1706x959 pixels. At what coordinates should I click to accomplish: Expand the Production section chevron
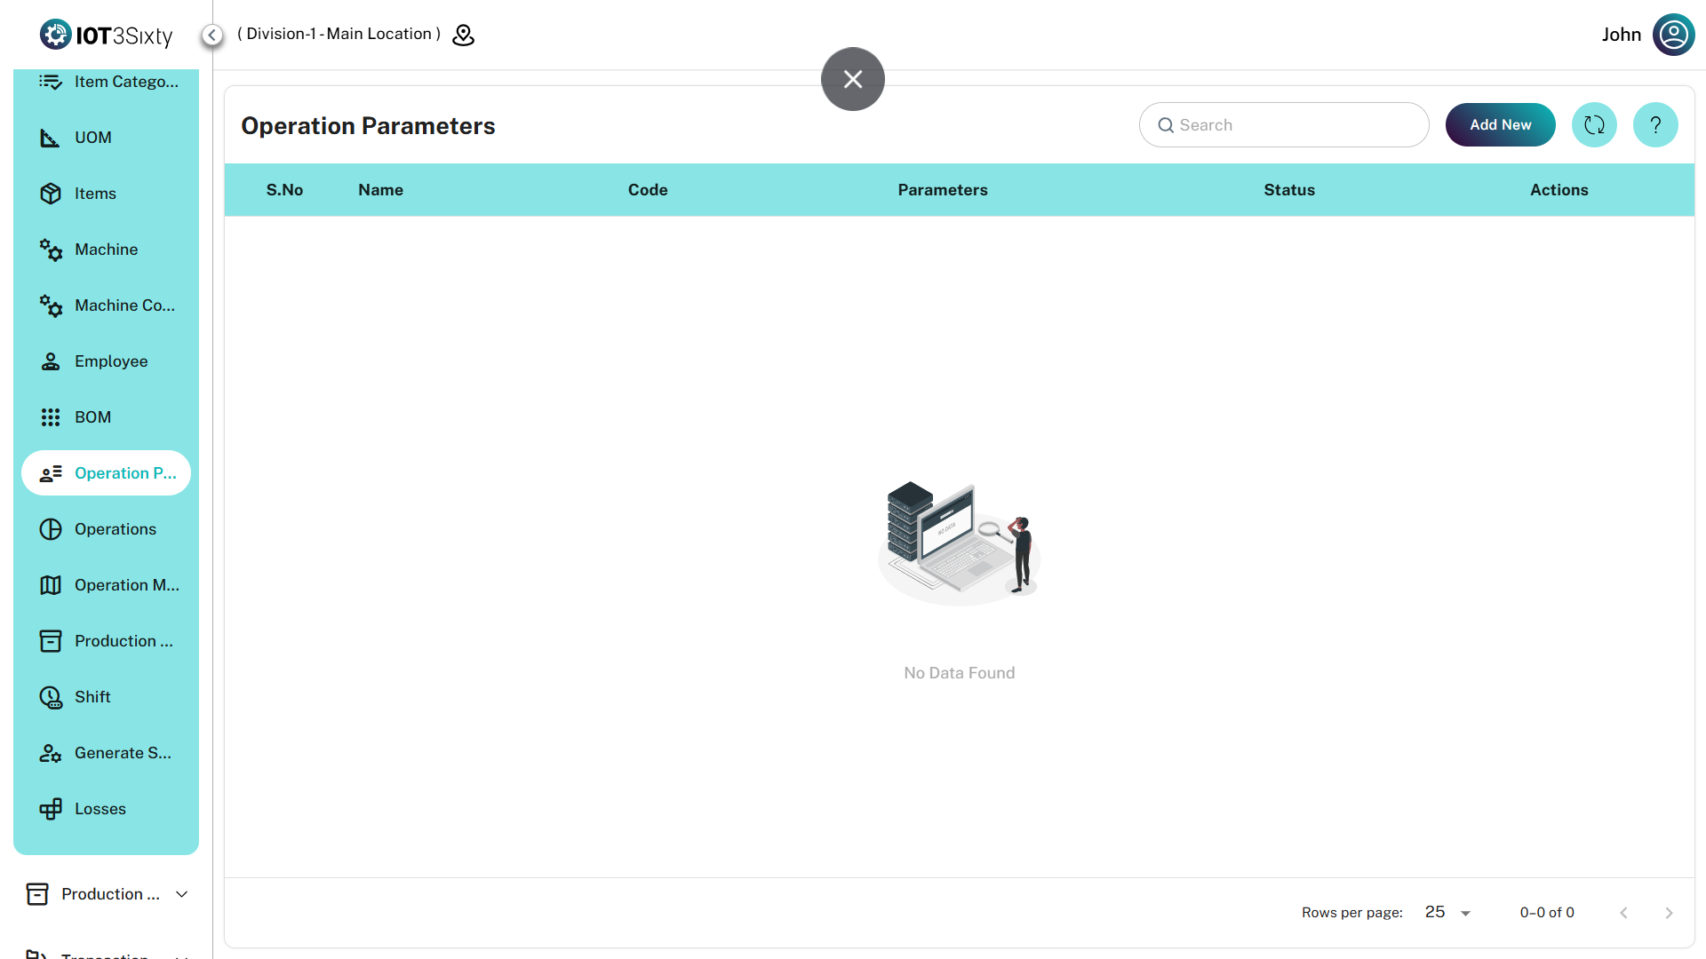[x=182, y=894]
